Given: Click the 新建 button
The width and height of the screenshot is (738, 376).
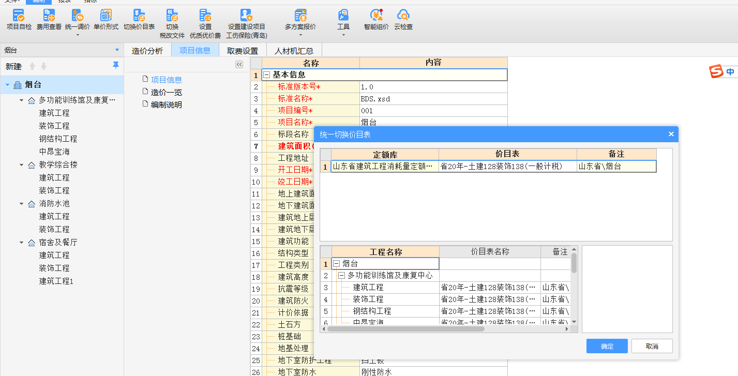Looking at the screenshot, I should coord(13,66).
